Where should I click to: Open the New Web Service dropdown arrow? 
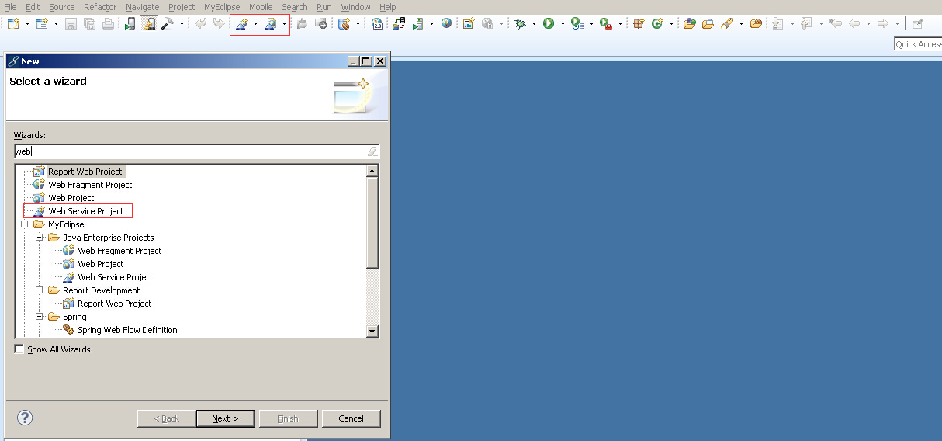[x=255, y=24]
